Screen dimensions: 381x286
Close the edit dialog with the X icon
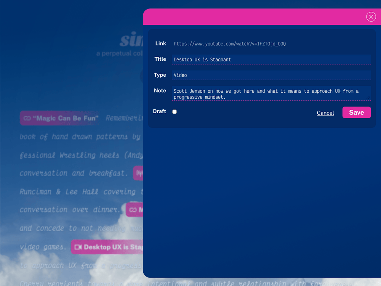(x=371, y=16)
